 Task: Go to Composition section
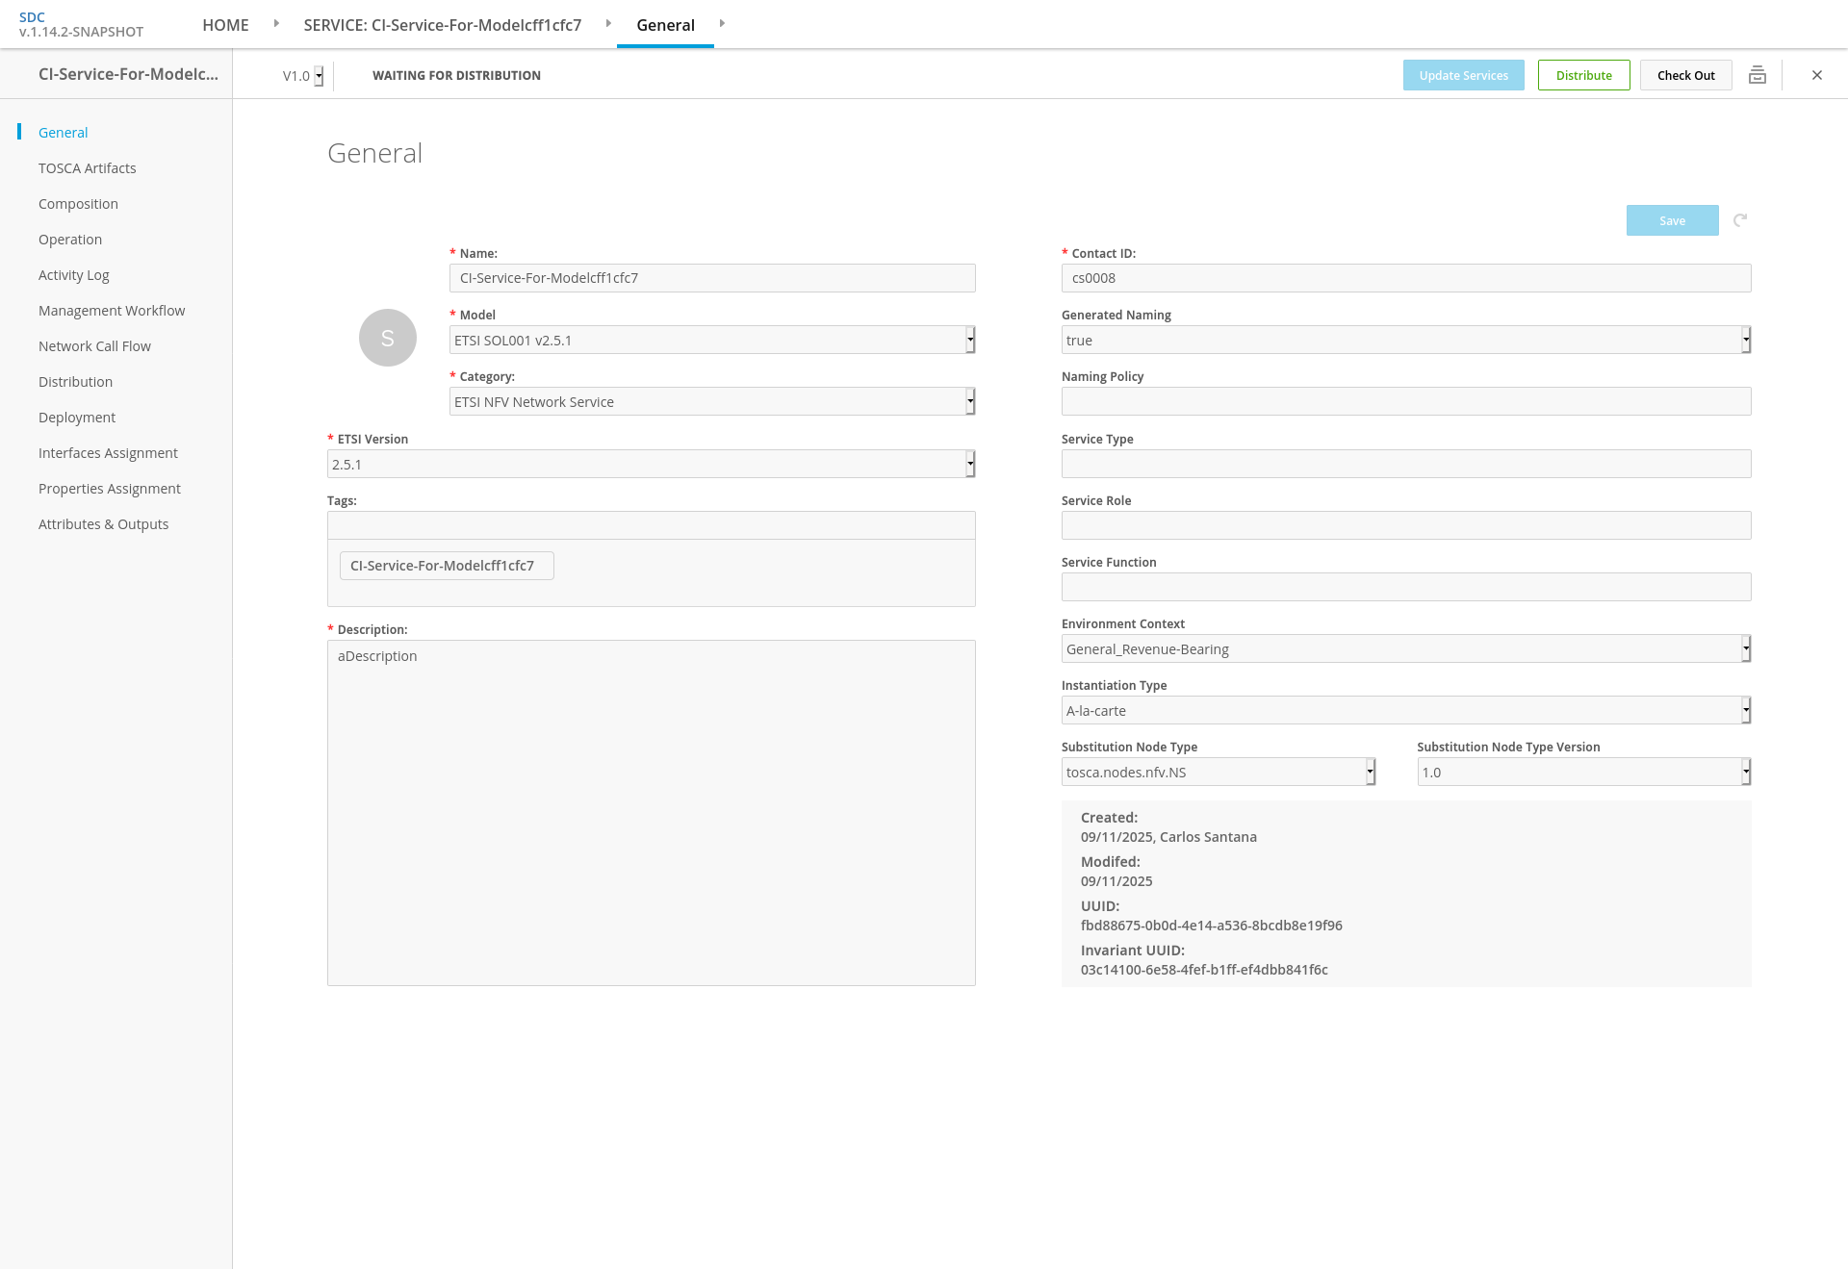78,204
